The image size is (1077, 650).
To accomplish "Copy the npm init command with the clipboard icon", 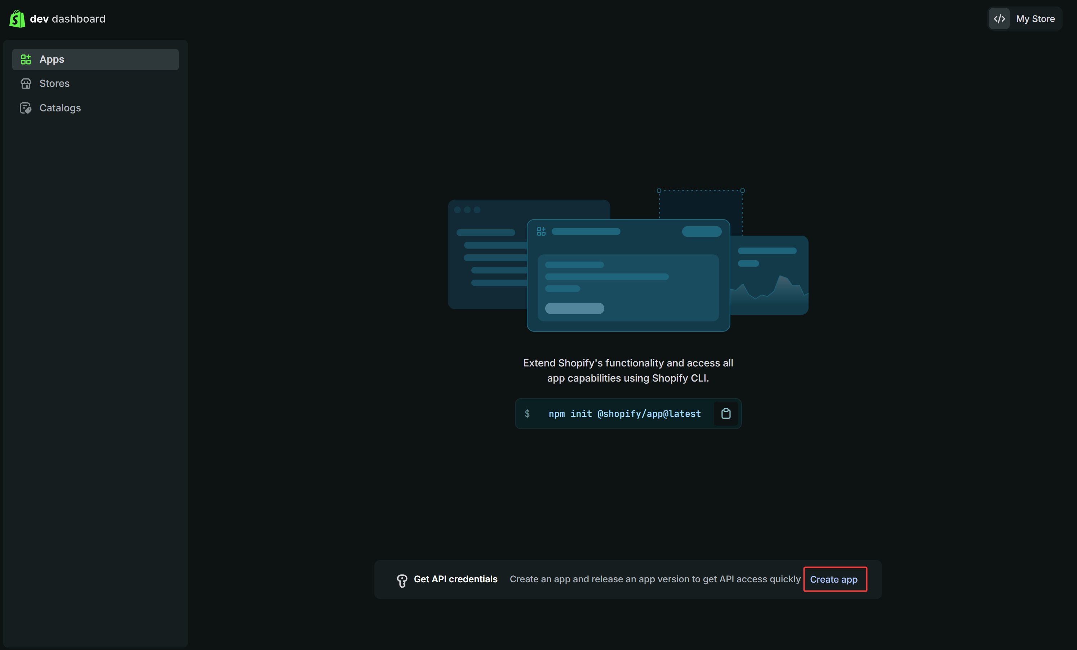I will [726, 414].
